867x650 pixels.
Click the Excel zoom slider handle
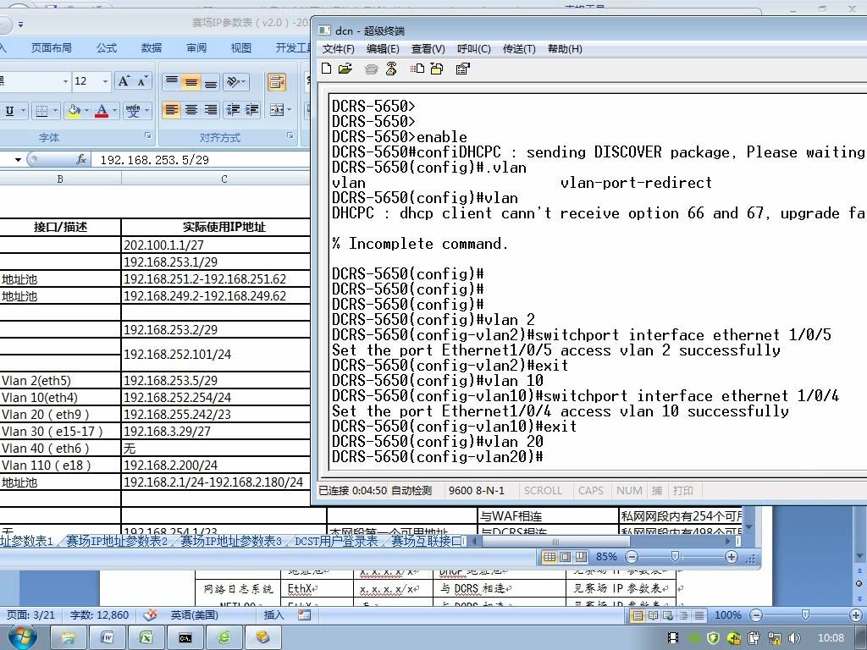(x=675, y=556)
